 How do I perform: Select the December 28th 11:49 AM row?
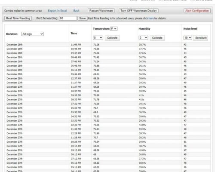pos(107,45)
